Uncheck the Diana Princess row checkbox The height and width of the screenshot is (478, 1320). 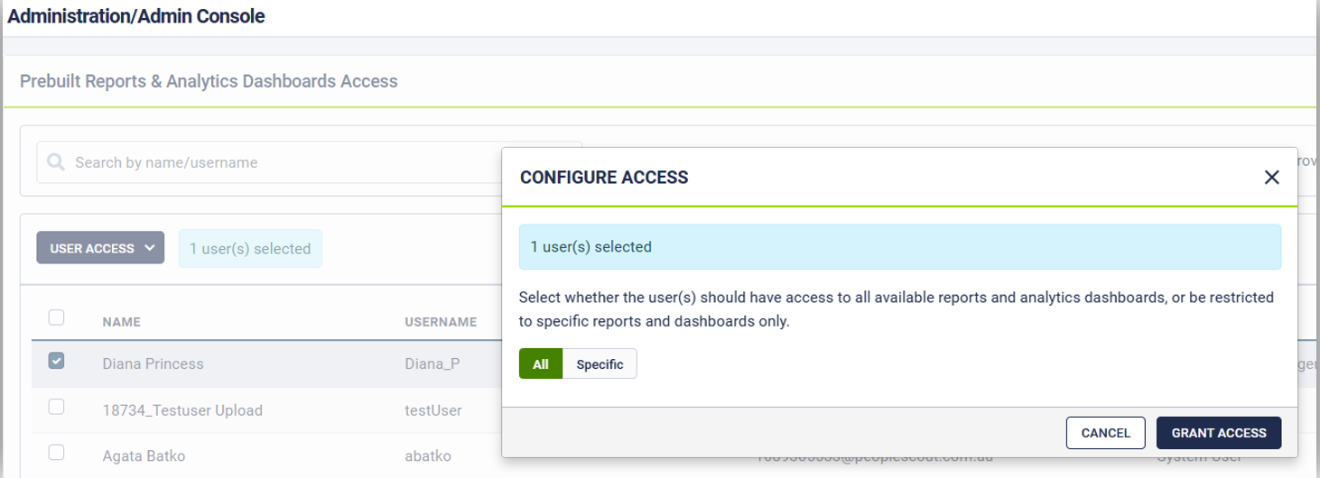pos(56,361)
